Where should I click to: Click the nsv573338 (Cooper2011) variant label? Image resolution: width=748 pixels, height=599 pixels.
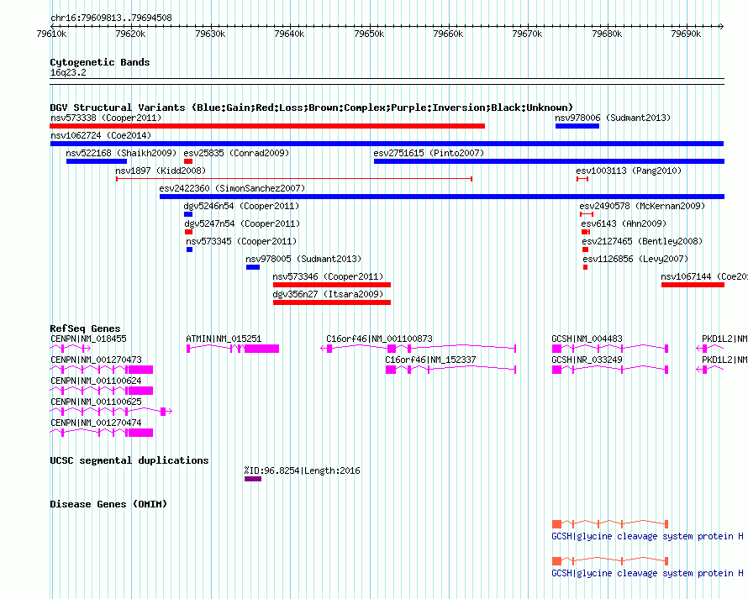coord(106,118)
